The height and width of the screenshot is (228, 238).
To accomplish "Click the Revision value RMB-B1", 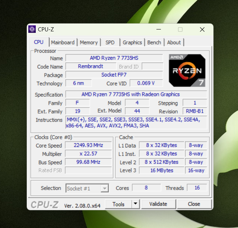I will tap(195, 111).
